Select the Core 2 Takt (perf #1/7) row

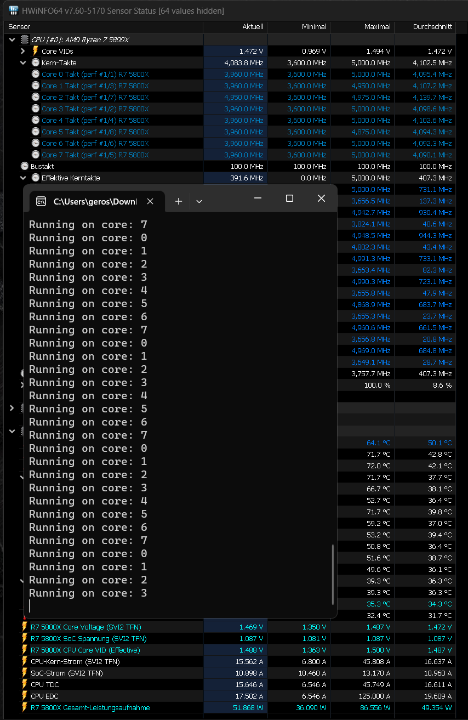click(231, 97)
